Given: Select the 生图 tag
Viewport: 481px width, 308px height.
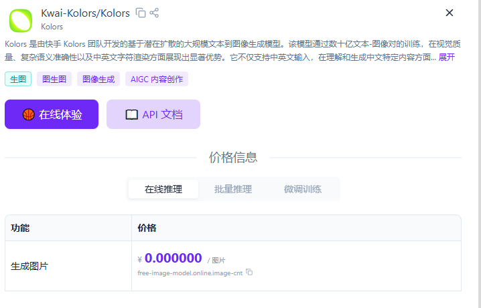Looking at the screenshot, I should tap(18, 79).
